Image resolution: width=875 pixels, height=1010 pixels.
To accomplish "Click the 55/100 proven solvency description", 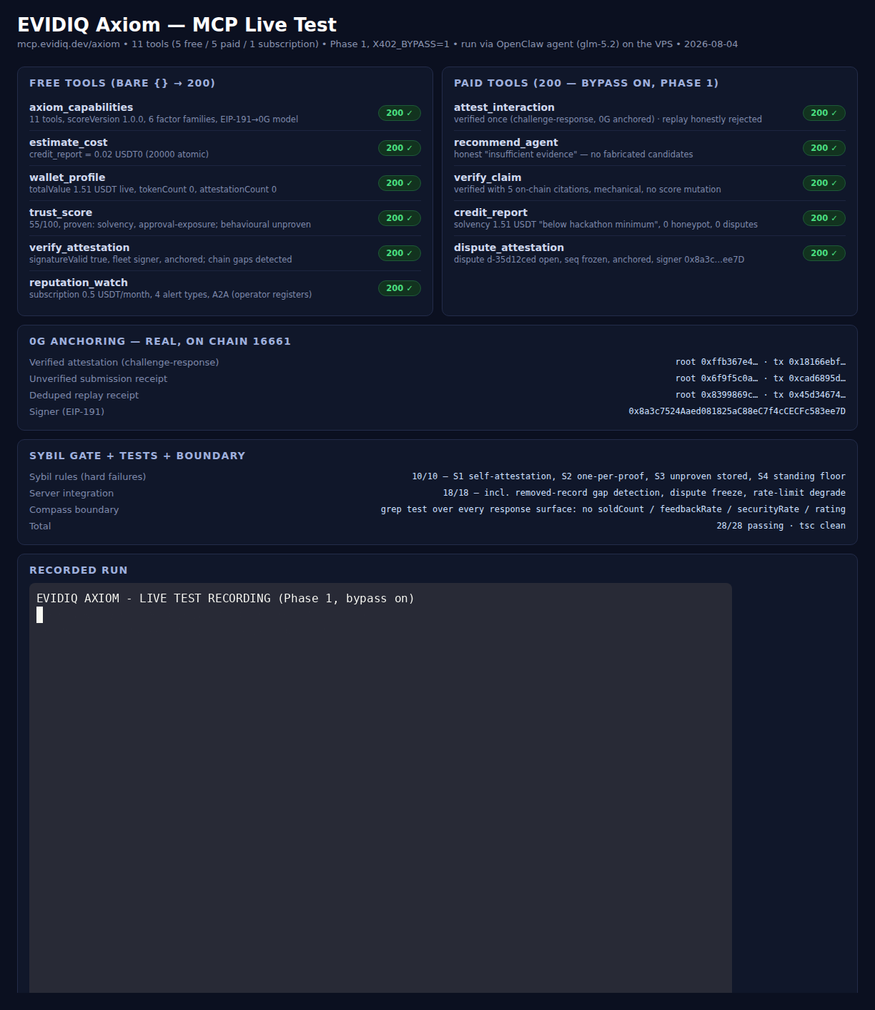I will click(170, 225).
